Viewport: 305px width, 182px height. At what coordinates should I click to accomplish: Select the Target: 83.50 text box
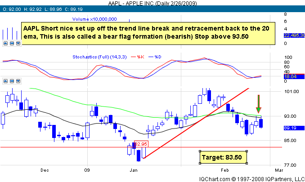tap(223, 157)
